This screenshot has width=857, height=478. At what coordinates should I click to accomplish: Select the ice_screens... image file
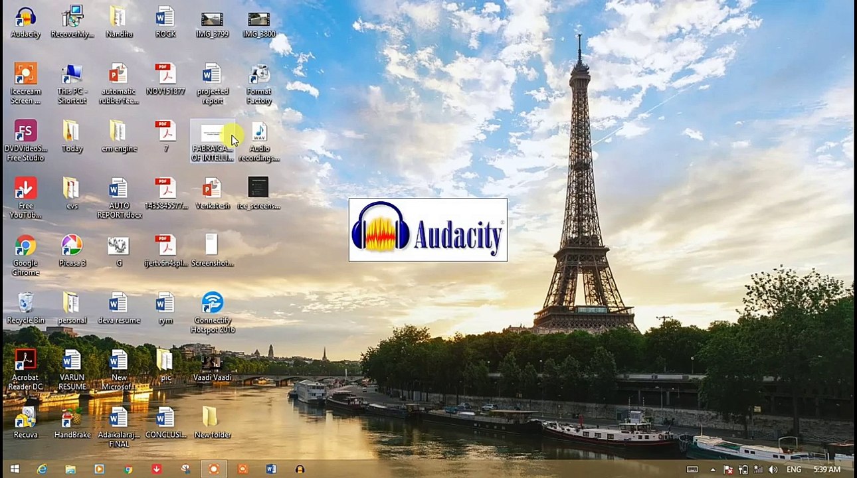click(258, 194)
